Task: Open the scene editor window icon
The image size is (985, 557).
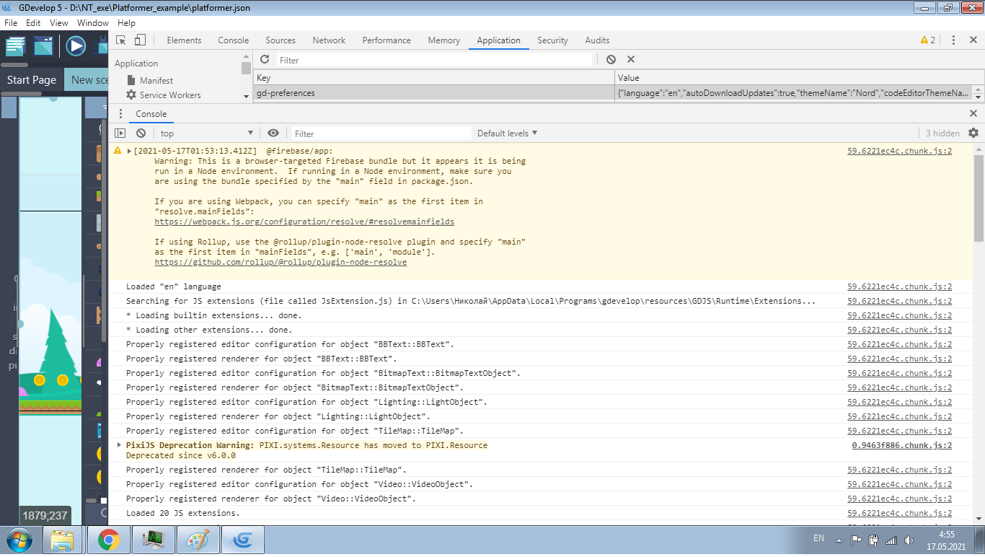Action: coord(44,46)
